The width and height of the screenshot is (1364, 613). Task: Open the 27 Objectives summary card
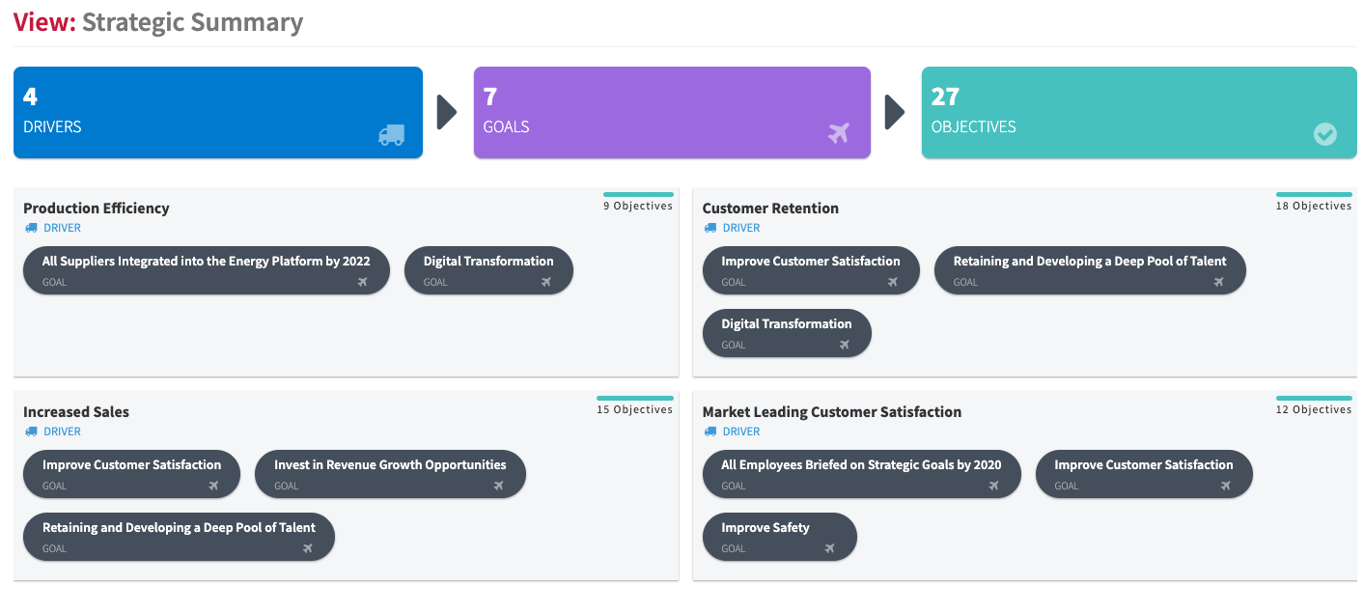tap(1139, 112)
